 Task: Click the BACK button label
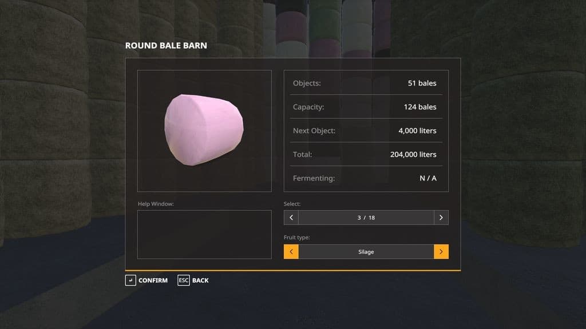tap(200, 280)
